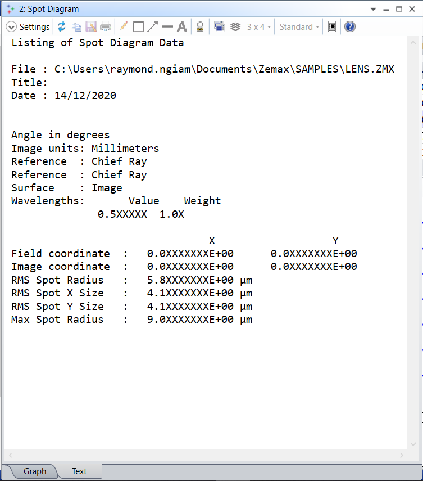423x481 pixels.
Task: Print the spot diagram window
Action: click(x=105, y=27)
